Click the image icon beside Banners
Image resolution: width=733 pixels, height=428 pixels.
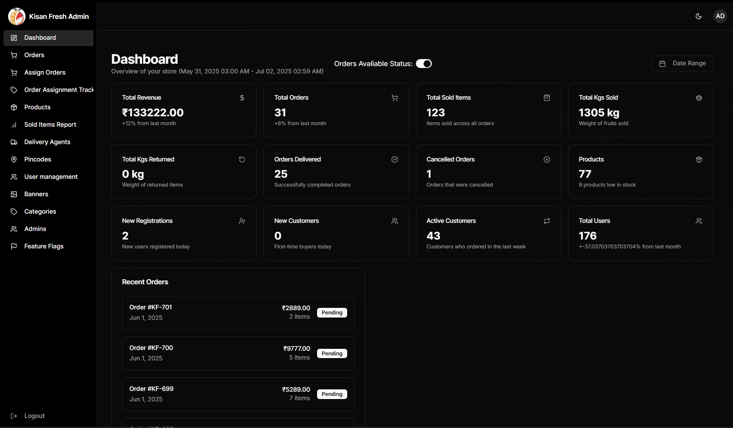pyautogui.click(x=14, y=194)
